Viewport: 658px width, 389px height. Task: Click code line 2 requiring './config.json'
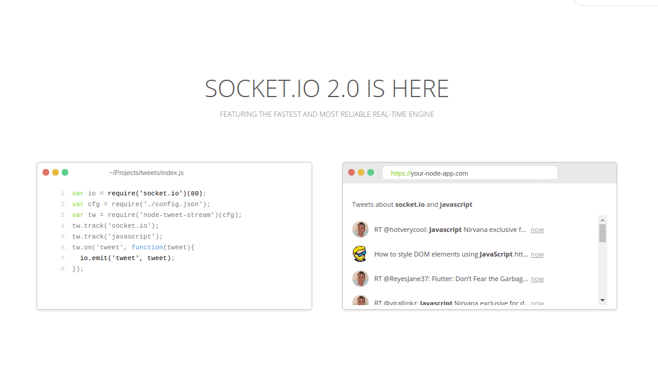click(x=141, y=204)
